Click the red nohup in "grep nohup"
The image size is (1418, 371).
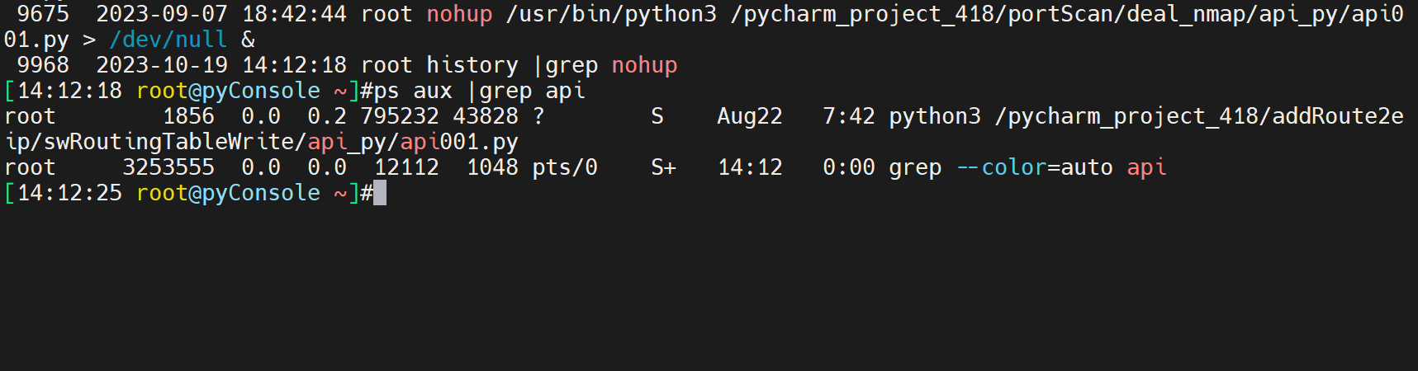coord(644,65)
